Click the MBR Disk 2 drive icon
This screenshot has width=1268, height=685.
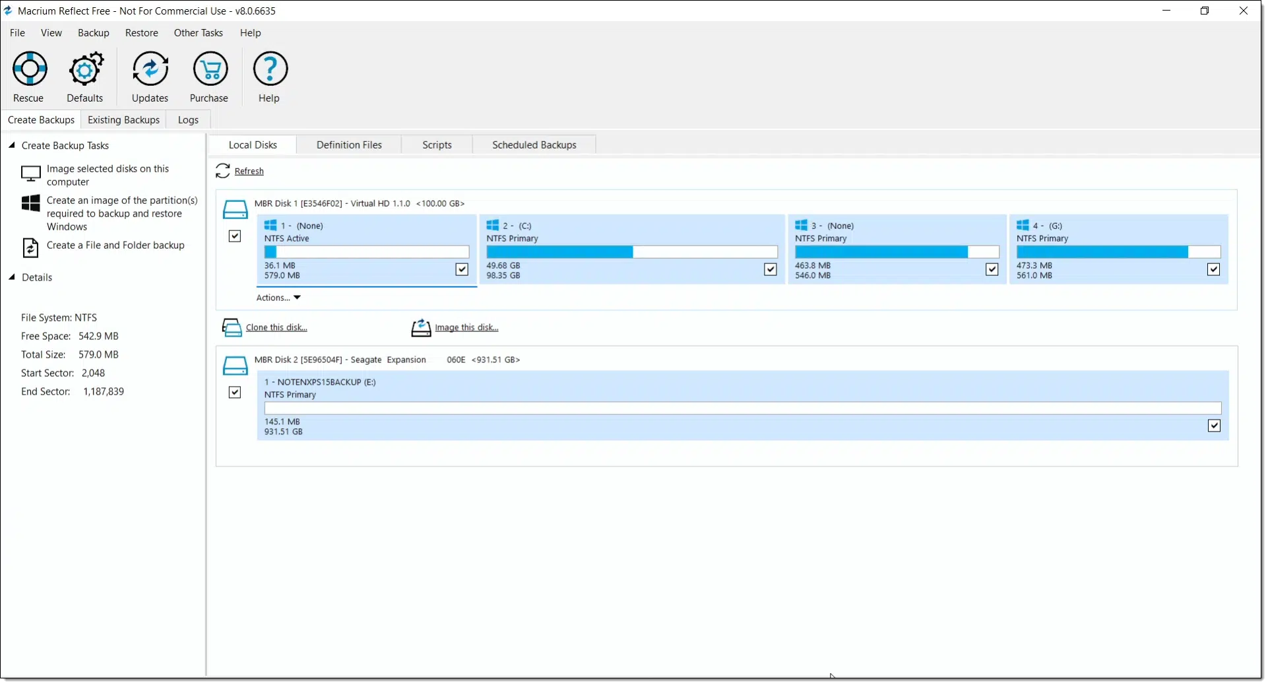(235, 366)
